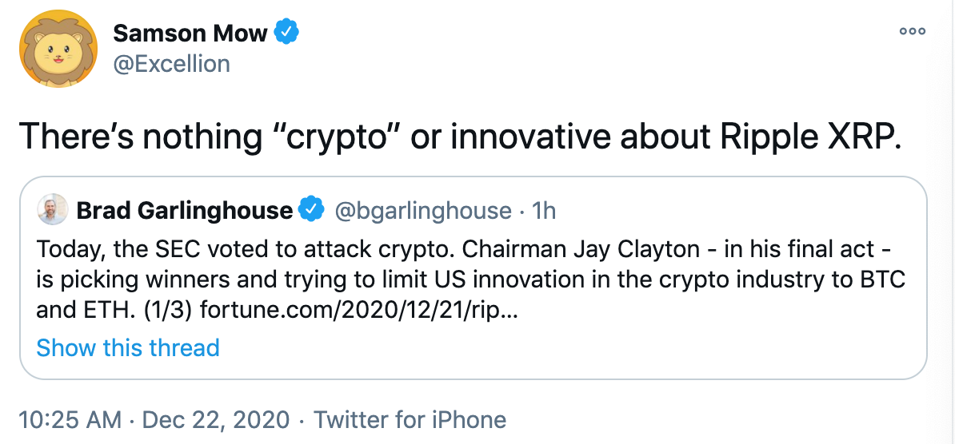Open the three-dot more options menu
Image resolution: width=955 pixels, height=444 pixels.
(913, 31)
